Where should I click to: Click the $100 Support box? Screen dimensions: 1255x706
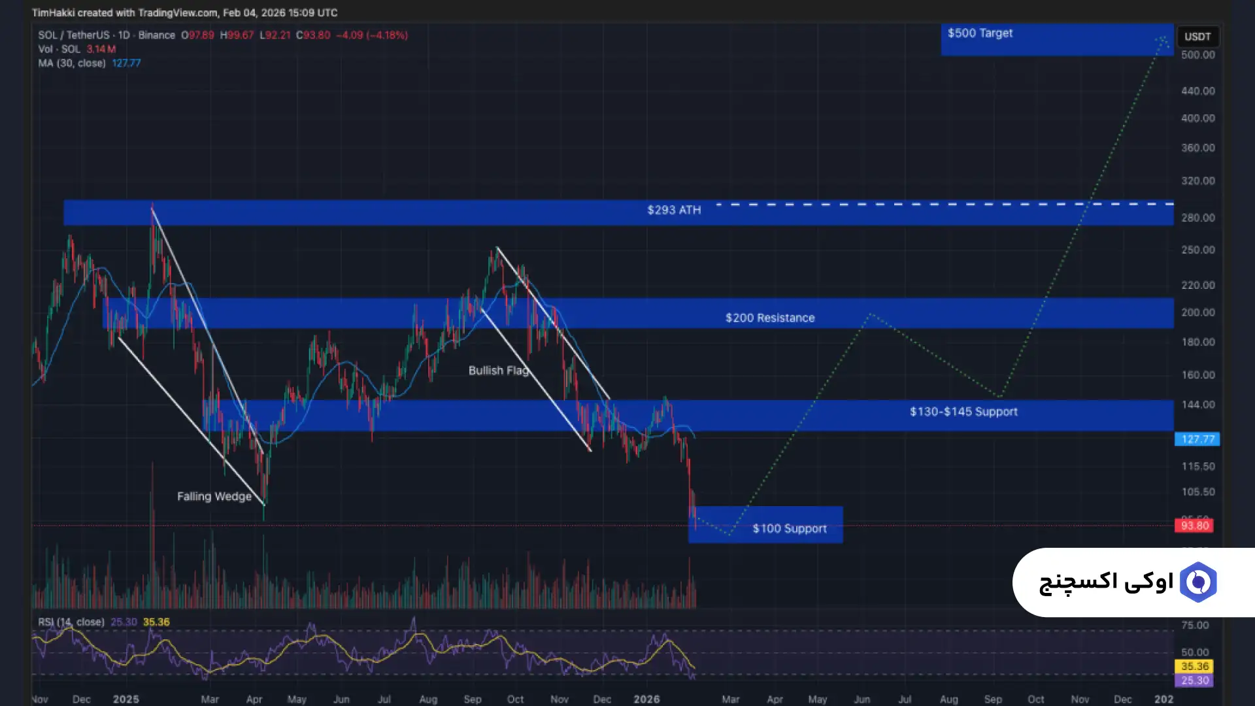click(x=789, y=528)
